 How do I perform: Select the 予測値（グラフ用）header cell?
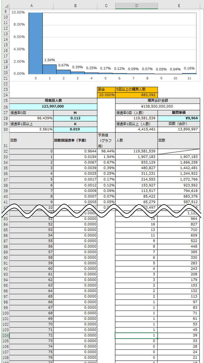[x=106, y=140]
